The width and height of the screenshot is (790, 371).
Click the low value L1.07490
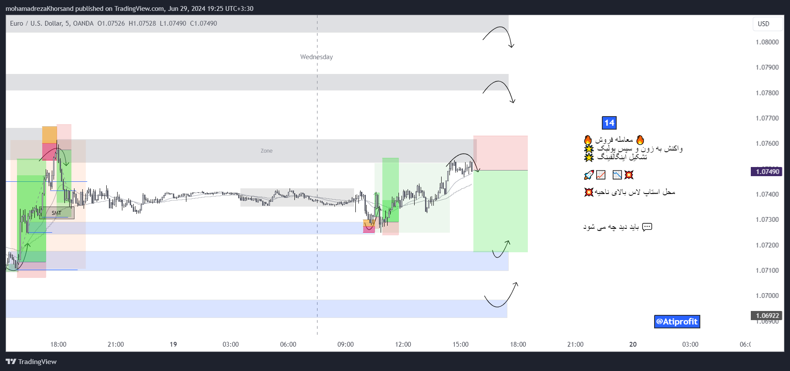[x=173, y=23]
